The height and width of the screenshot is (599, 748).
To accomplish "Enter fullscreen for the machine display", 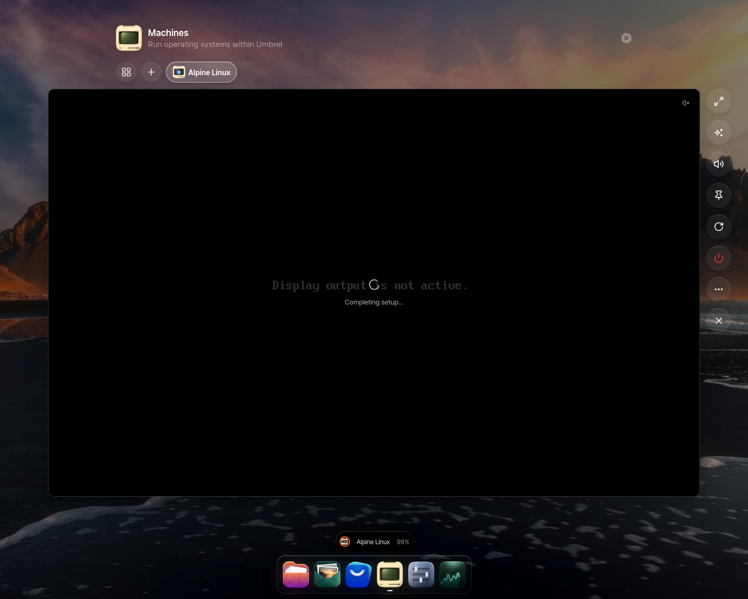I will [719, 101].
